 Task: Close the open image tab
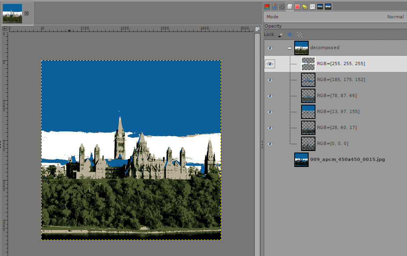pyautogui.click(x=26, y=13)
